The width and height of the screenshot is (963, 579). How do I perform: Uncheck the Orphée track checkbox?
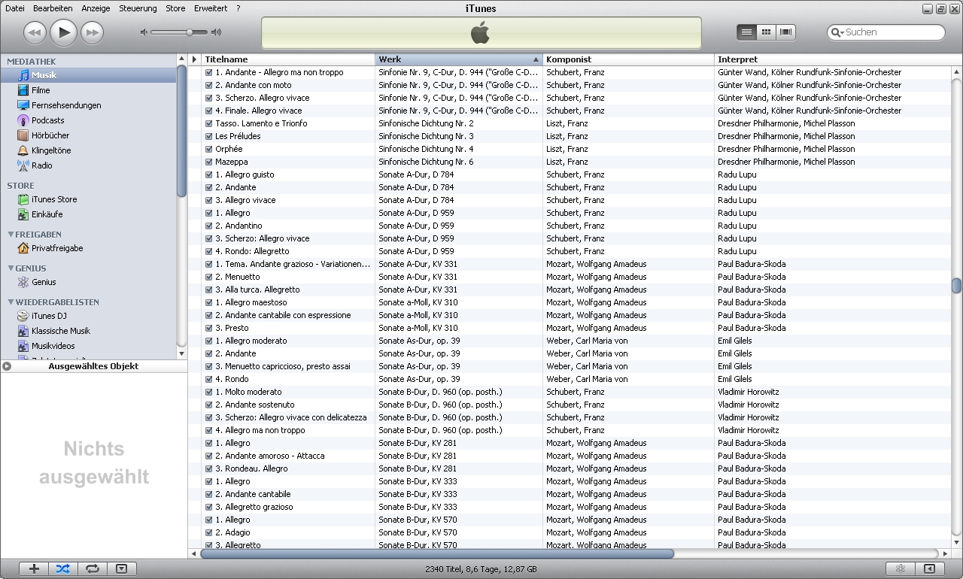coord(209,149)
